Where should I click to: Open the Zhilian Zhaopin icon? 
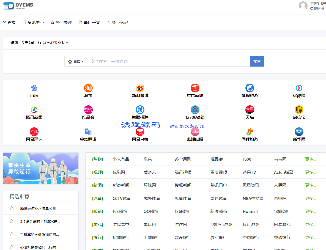pyautogui.click(x=140, y=110)
